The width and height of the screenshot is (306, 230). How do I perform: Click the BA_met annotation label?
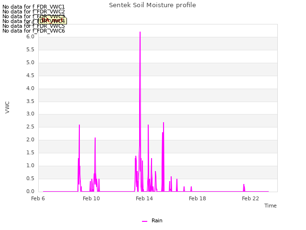point(52,20)
